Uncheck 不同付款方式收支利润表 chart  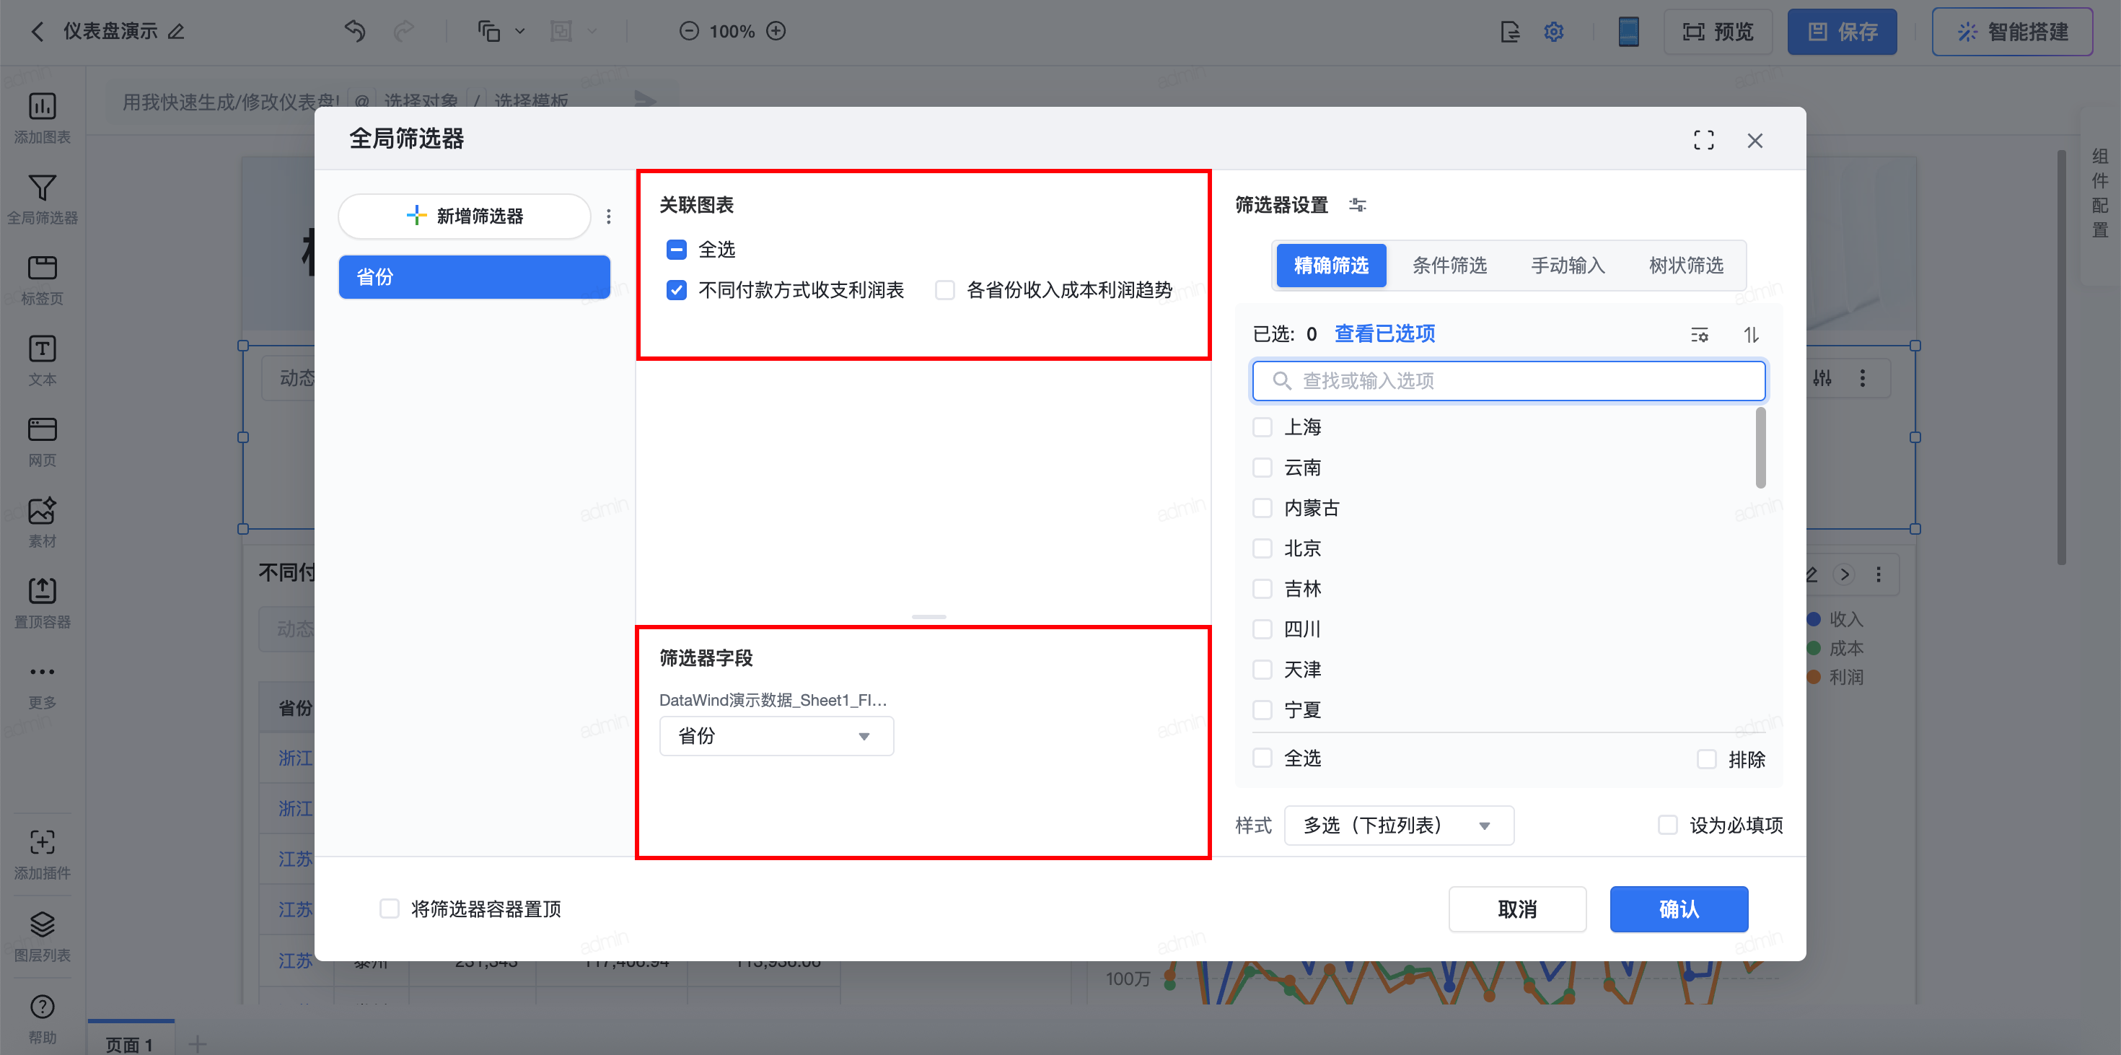tap(677, 290)
